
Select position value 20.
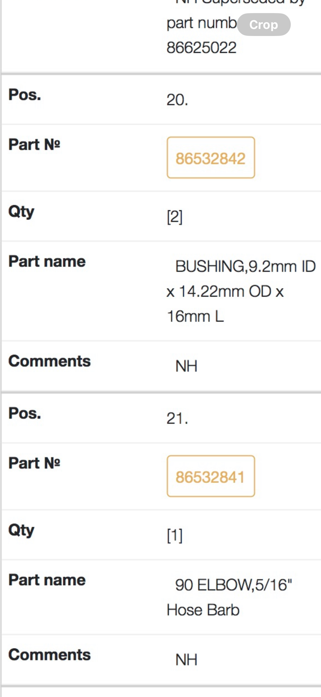pos(177,100)
